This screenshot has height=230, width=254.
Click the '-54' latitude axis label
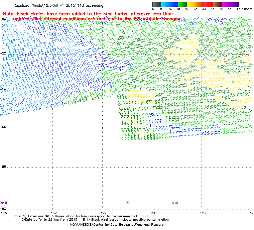click(x=3, y=89)
